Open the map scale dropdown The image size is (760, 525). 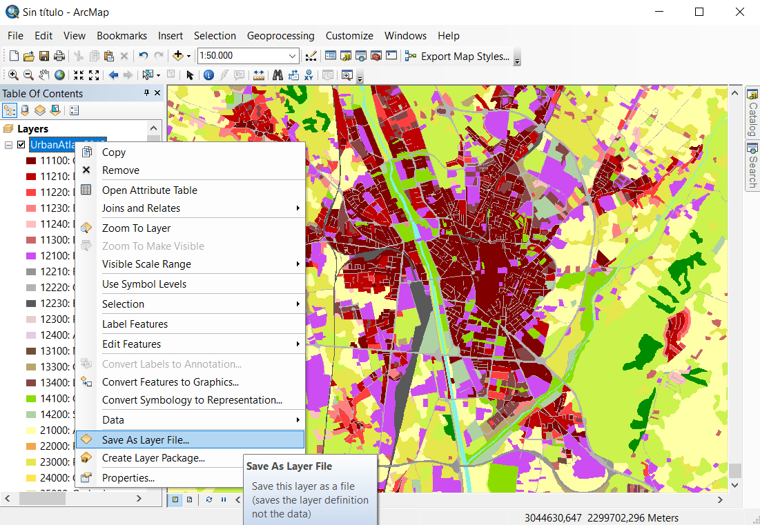(x=292, y=56)
